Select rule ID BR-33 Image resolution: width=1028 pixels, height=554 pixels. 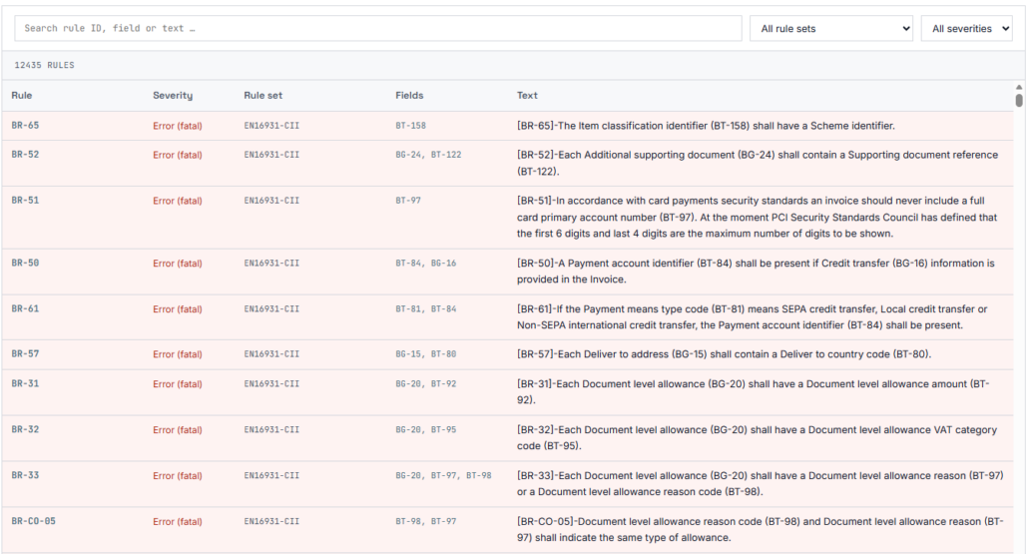25,475
